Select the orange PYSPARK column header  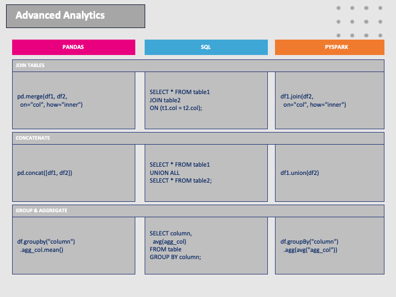point(329,47)
